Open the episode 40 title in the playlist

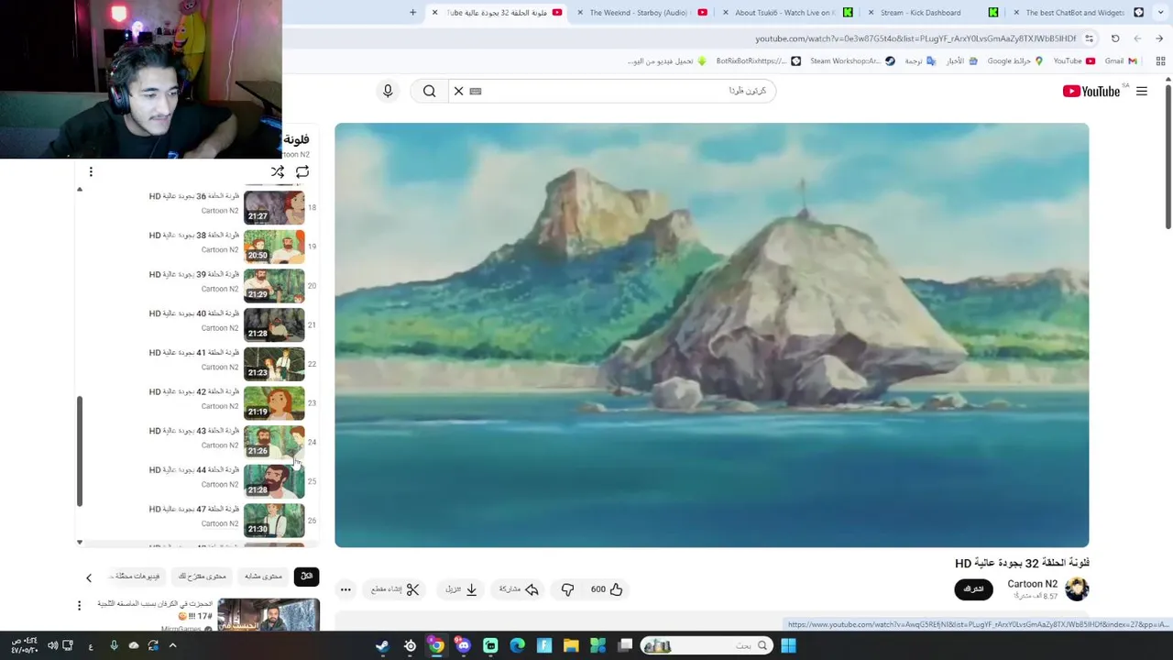(x=194, y=313)
